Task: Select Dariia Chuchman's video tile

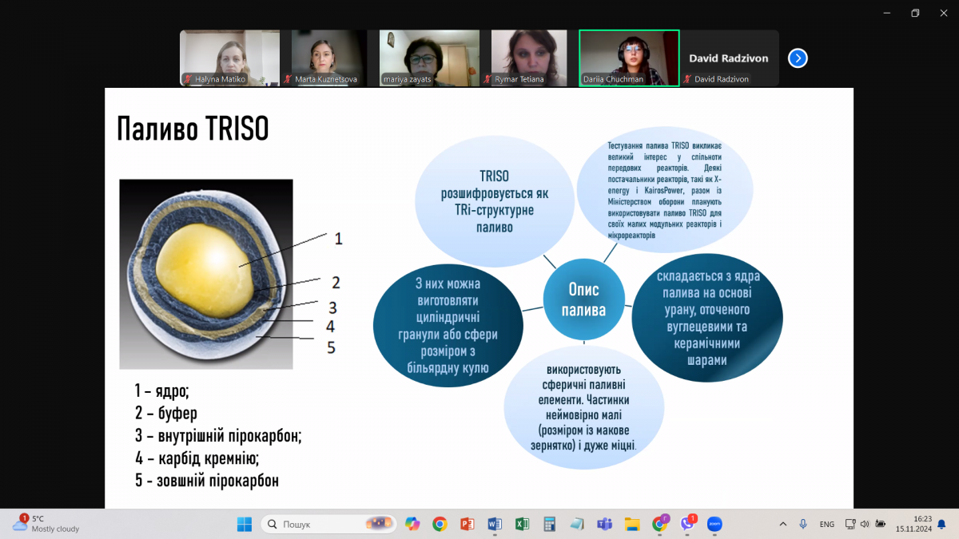Action: click(629, 57)
